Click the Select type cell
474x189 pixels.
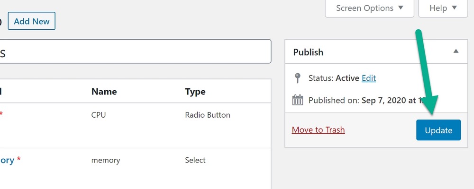(x=195, y=160)
